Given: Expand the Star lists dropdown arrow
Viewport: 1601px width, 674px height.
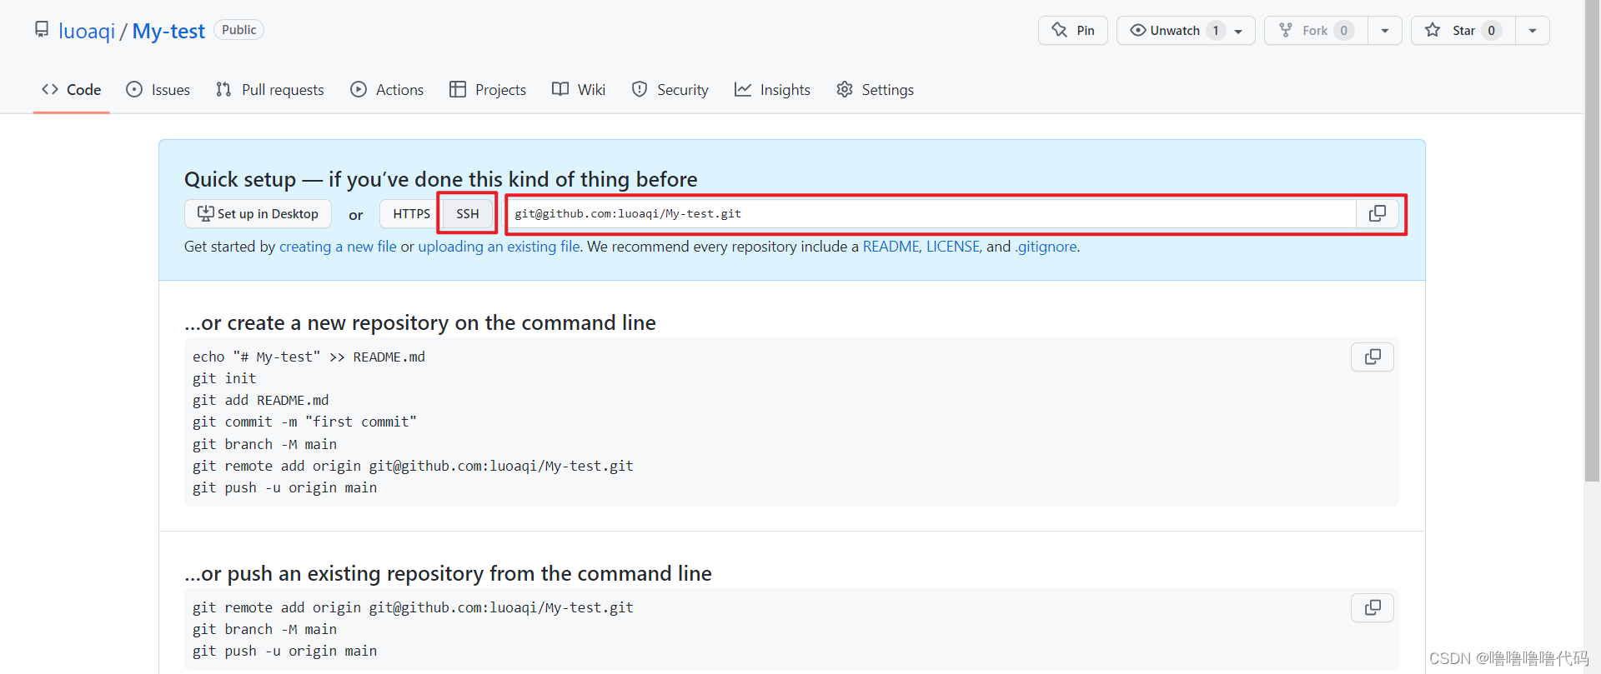Looking at the screenshot, I should [x=1533, y=31].
